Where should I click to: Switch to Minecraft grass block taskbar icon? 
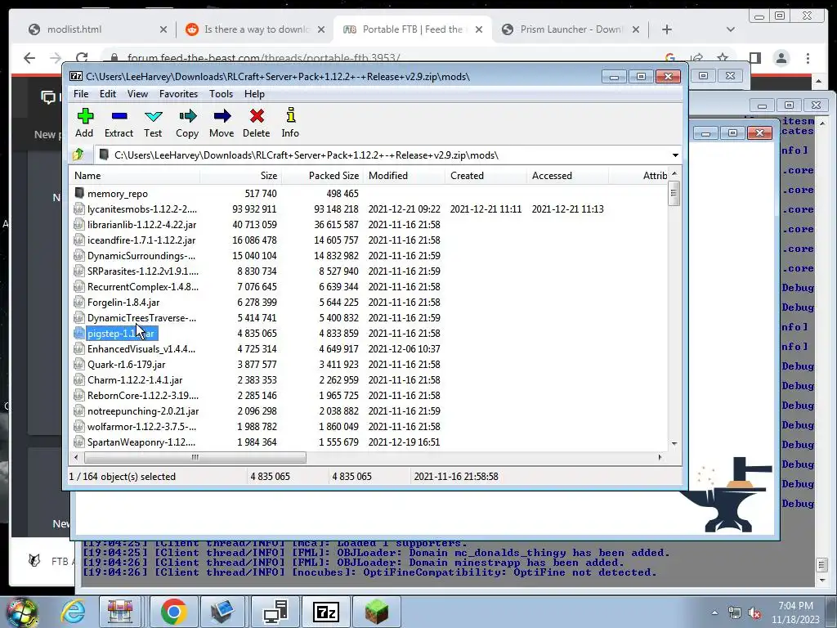click(x=376, y=612)
